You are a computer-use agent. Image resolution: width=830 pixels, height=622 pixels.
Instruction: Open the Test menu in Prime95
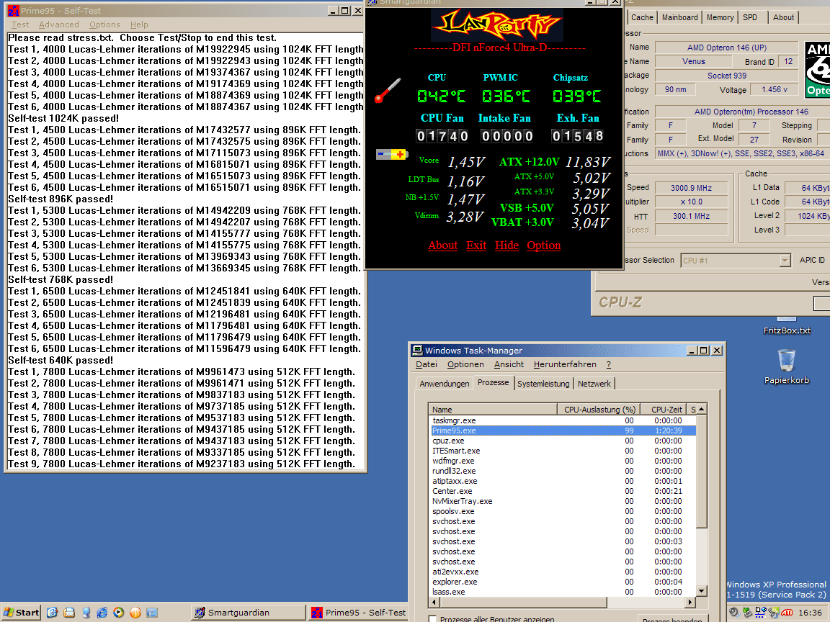pos(20,24)
